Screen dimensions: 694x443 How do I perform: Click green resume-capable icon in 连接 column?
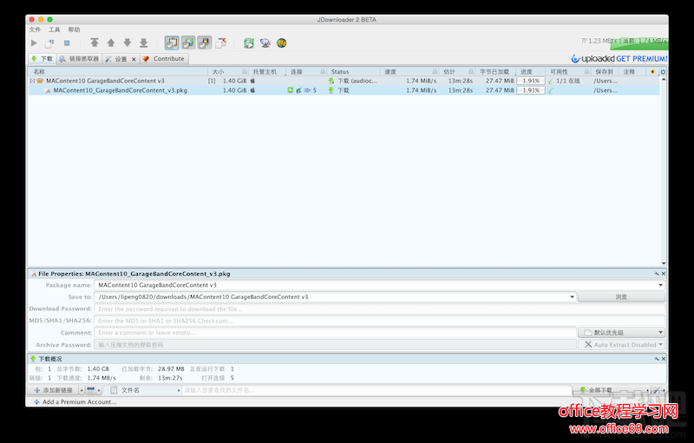[290, 90]
